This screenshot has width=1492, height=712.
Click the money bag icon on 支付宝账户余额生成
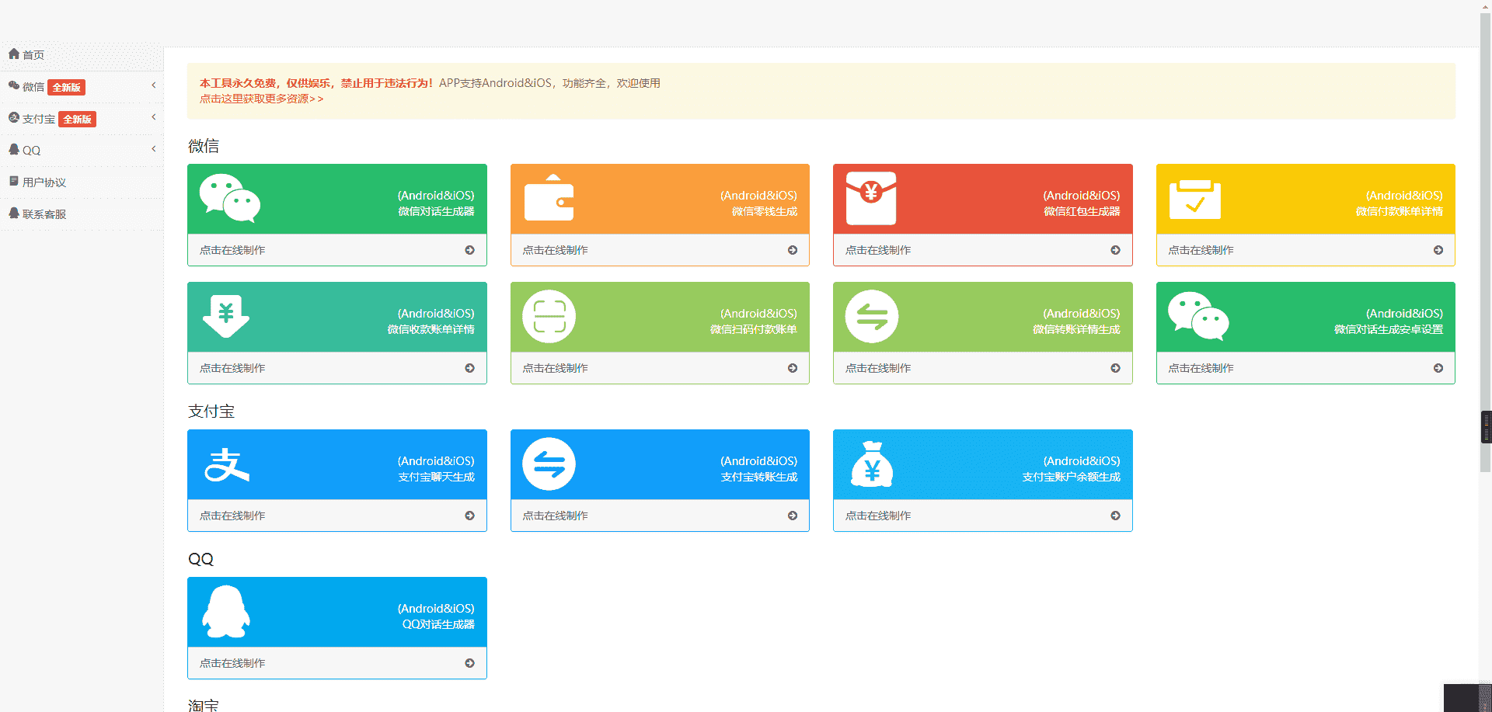(x=872, y=464)
